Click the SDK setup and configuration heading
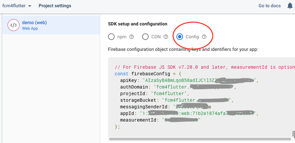The image size is (295, 143). (x=138, y=24)
